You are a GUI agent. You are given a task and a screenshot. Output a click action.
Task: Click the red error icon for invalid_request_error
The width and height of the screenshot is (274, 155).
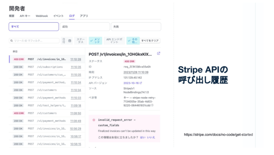94,120
